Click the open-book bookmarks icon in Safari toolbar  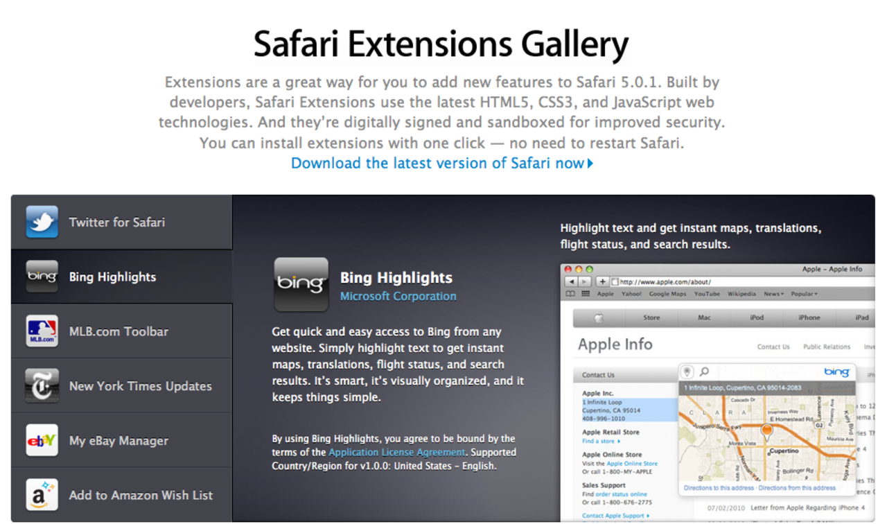pyautogui.click(x=569, y=293)
